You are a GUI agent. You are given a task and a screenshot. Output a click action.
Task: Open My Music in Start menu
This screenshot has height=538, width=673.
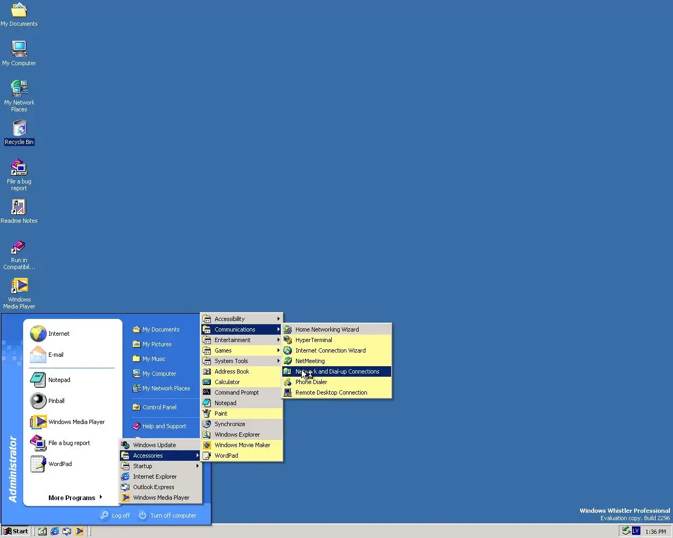[x=149, y=359]
